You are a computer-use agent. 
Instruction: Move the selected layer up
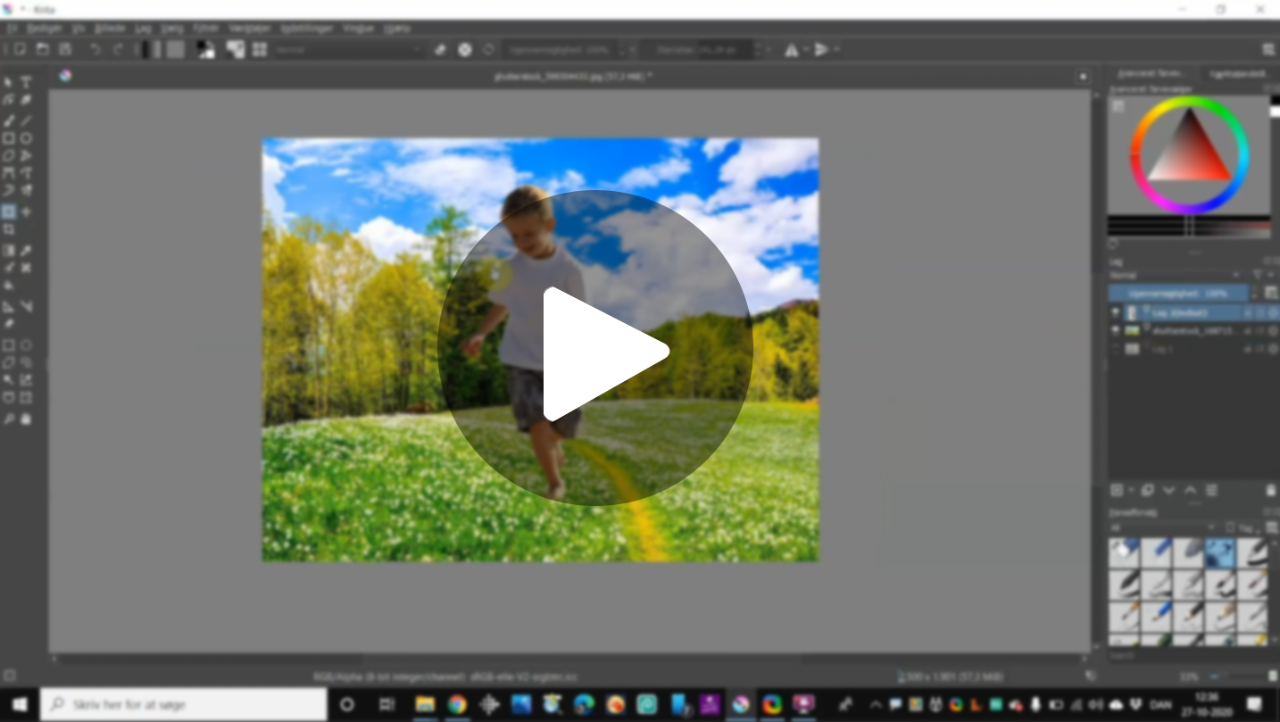(x=1190, y=490)
